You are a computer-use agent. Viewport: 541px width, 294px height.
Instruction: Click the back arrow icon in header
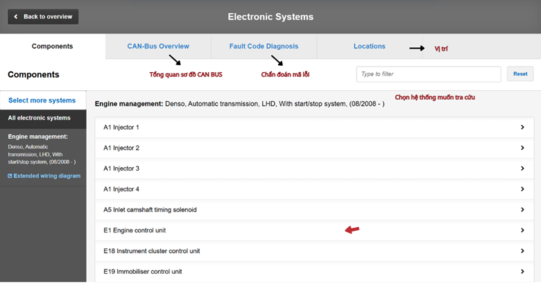tap(16, 17)
